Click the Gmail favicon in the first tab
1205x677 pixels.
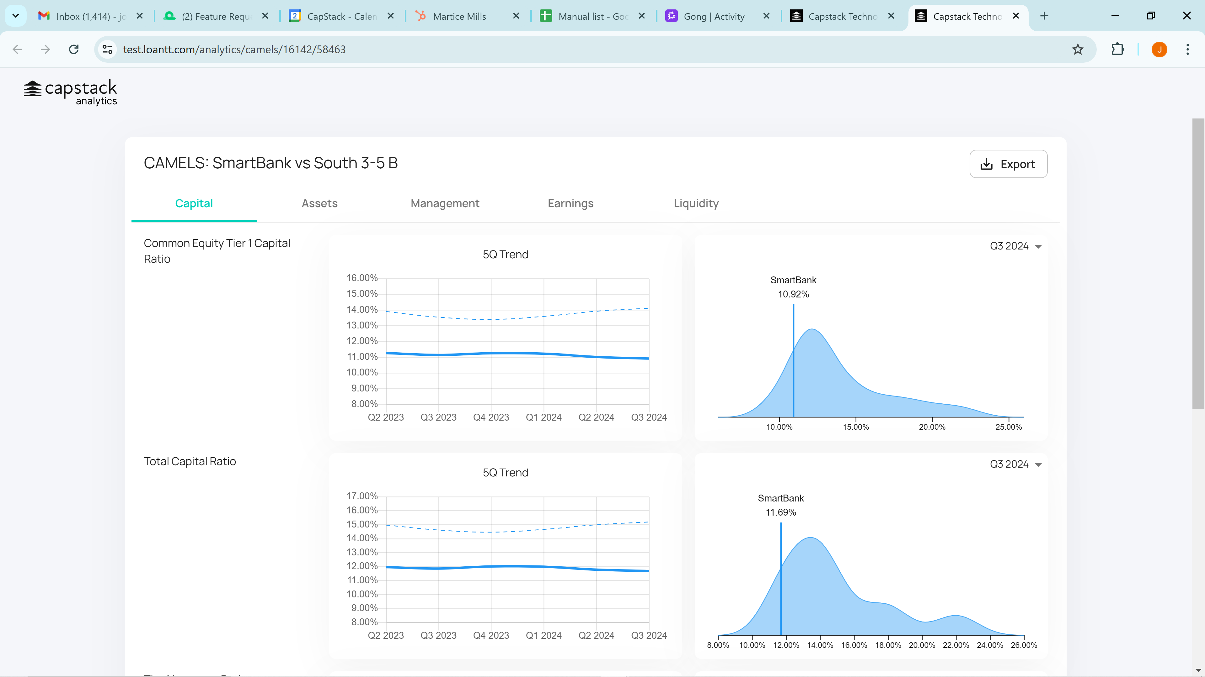pos(44,16)
